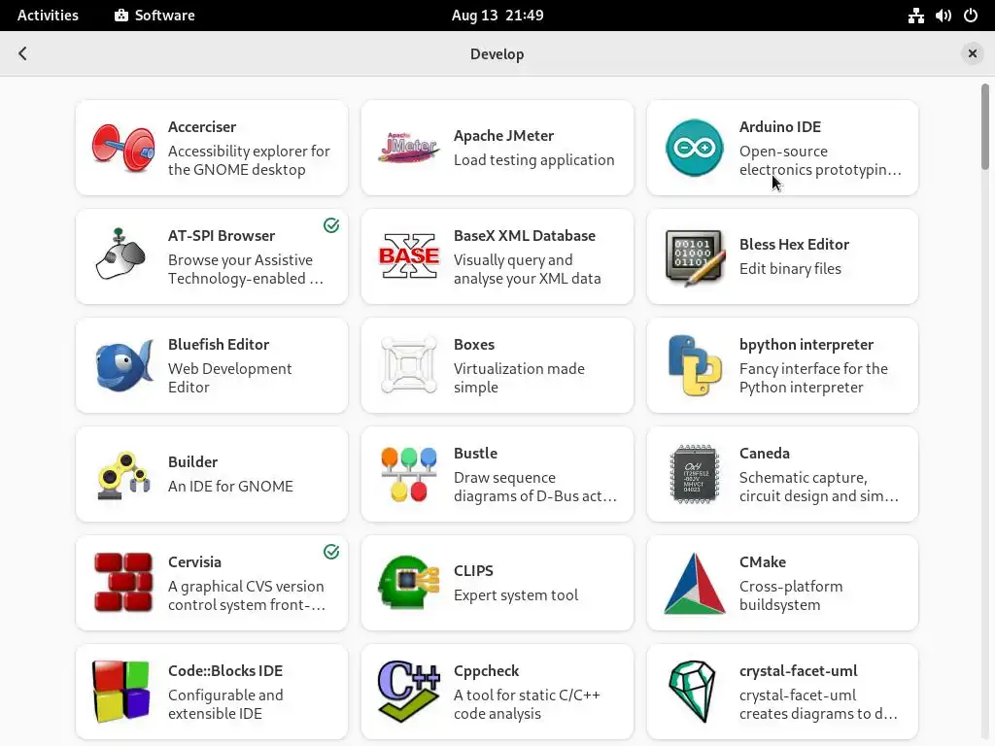The width and height of the screenshot is (995, 746).
Task: Close the Software window with X button
Action: pyautogui.click(x=972, y=54)
